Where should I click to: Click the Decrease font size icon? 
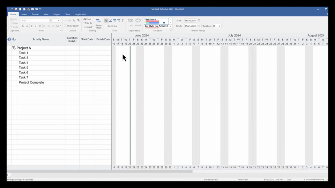pos(27,26)
